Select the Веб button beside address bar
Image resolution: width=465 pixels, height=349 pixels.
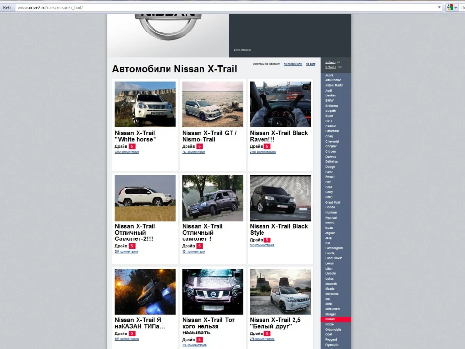coord(7,7)
